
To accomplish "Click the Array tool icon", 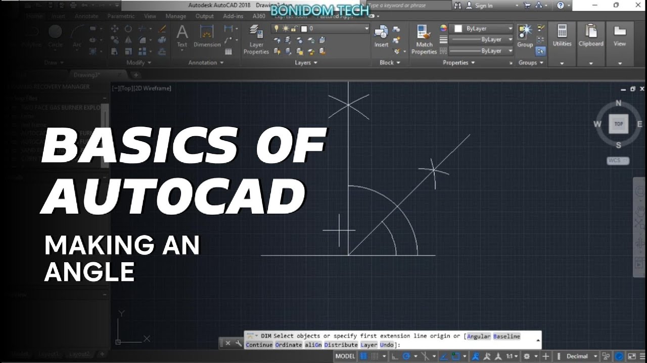I will 143,51.
